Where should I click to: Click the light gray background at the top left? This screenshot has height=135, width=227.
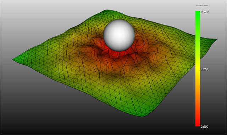tap(29, 14)
